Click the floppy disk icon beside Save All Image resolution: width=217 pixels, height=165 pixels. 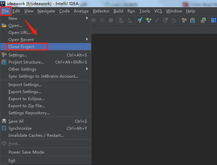point(4,121)
